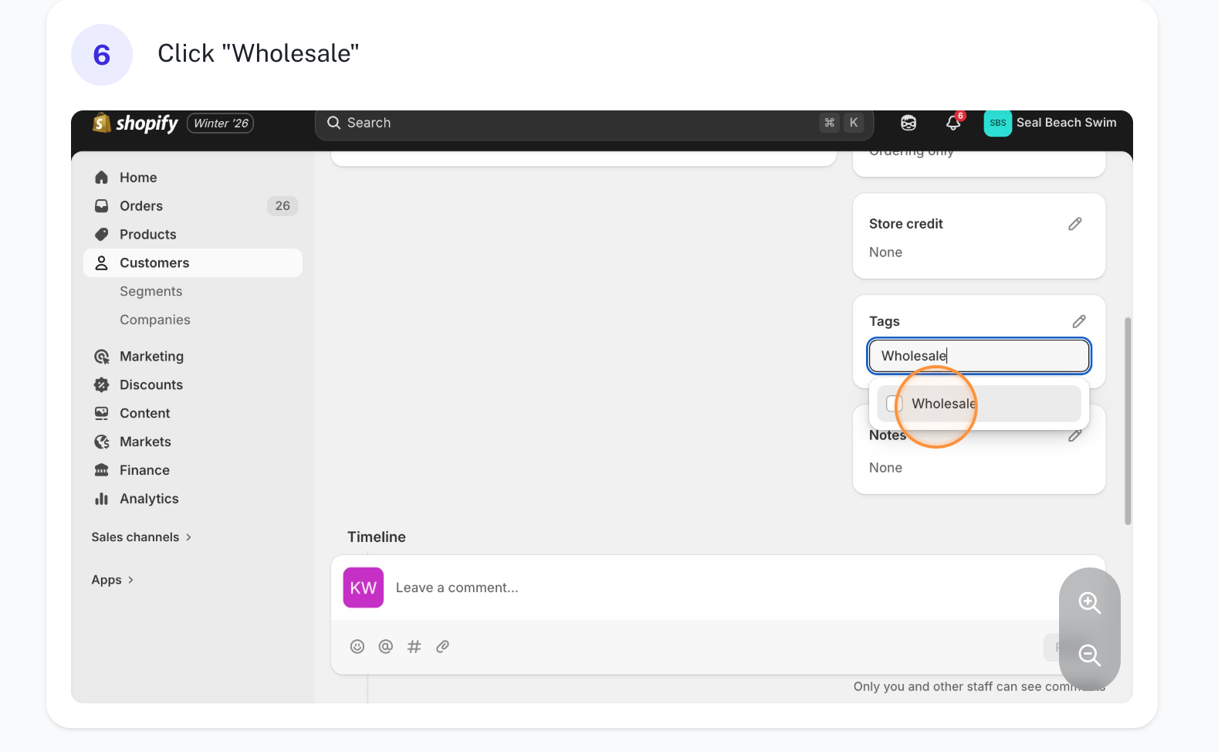Open Seal Beach Swim store menu
The height and width of the screenshot is (752, 1218).
[1050, 124]
